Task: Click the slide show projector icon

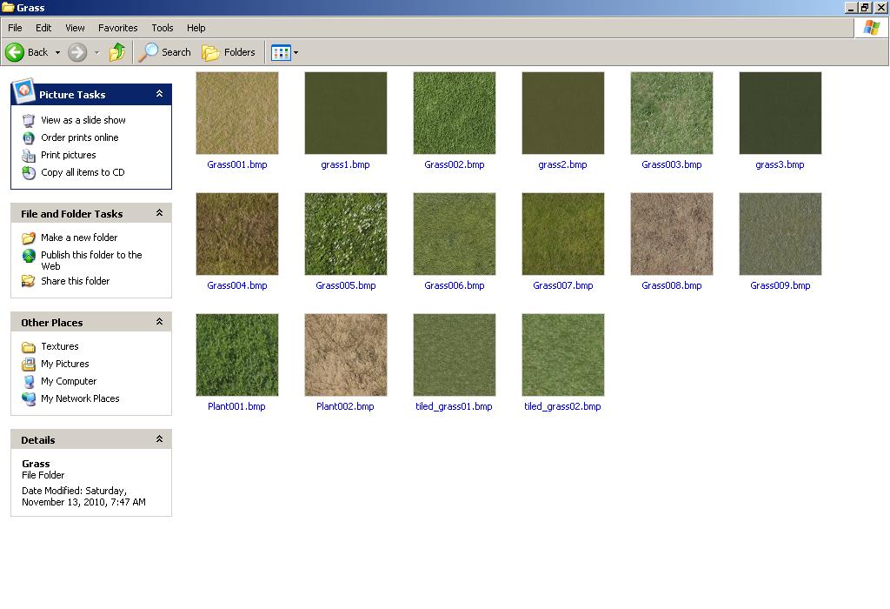Action: click(x=29, y=120)
